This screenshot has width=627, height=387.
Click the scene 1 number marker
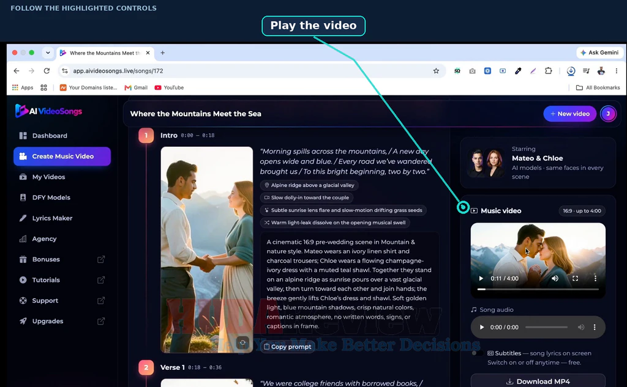click(146, 135)
